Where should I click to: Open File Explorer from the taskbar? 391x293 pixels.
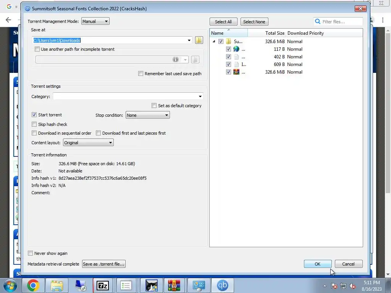57,285
